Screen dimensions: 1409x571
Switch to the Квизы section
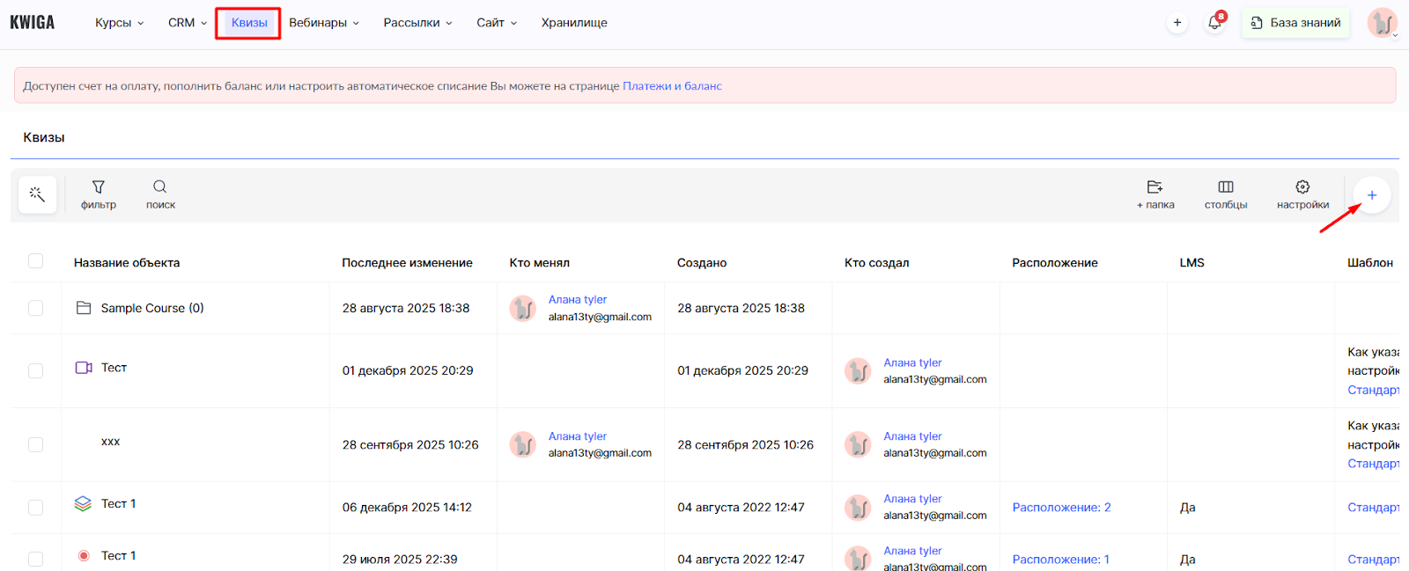coord(249,23)
